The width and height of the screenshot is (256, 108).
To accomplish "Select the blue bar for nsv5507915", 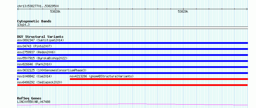I will click(132, 61).
